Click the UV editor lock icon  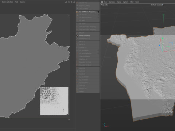click(x=69, y=2)
